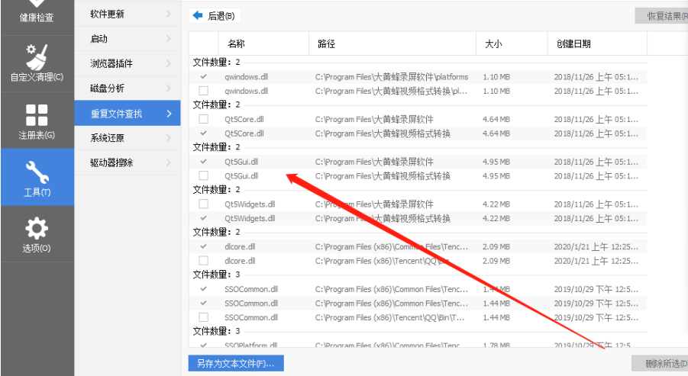688x376 pixels.
Task: Expand the 启动 chevron arrow
Action: click(168, 38)
